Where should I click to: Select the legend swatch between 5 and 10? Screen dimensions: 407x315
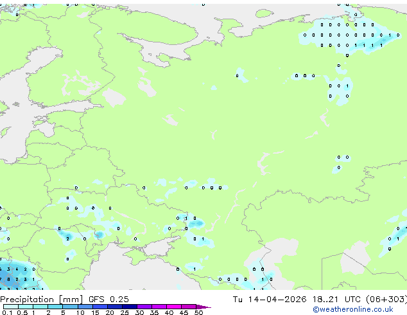coord(71,307)
